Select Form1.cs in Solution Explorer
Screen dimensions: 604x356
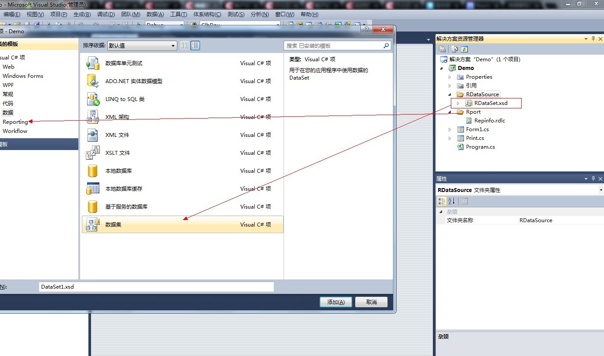pyautogui.click(x=477, y=129)
